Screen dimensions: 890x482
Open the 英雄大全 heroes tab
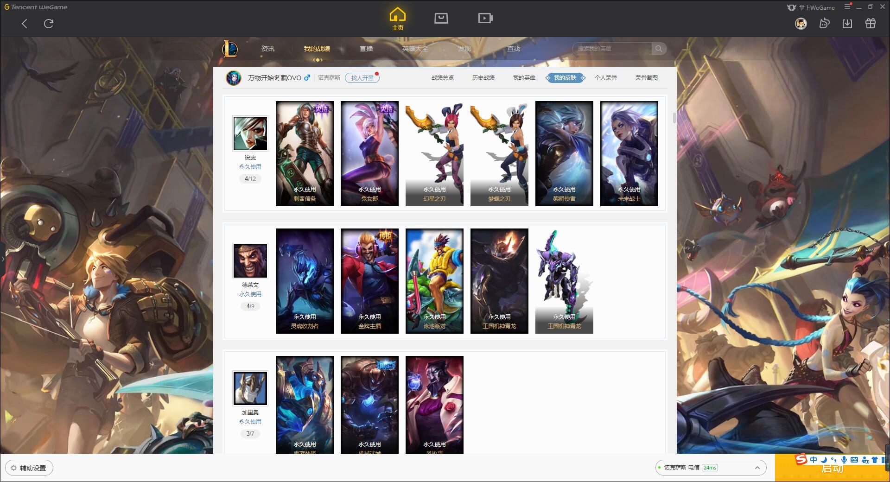(x=415, y=49)
